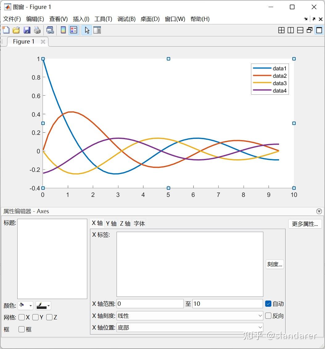Switch to the Y 轴 tab

[x=111, y=223]
